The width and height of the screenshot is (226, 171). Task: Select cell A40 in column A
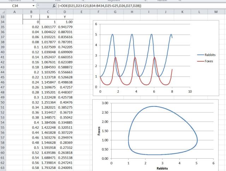point(14,51)
